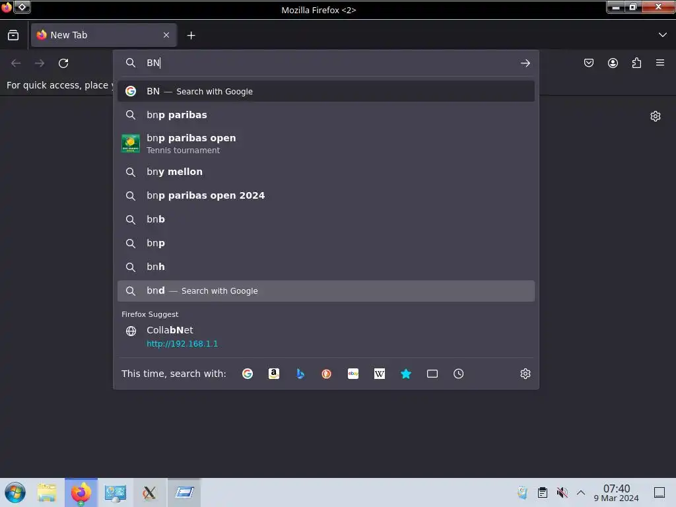Click the muted volume tray icon
The height and width of the screenshot is (507, 676).
(x=562, y=492)
